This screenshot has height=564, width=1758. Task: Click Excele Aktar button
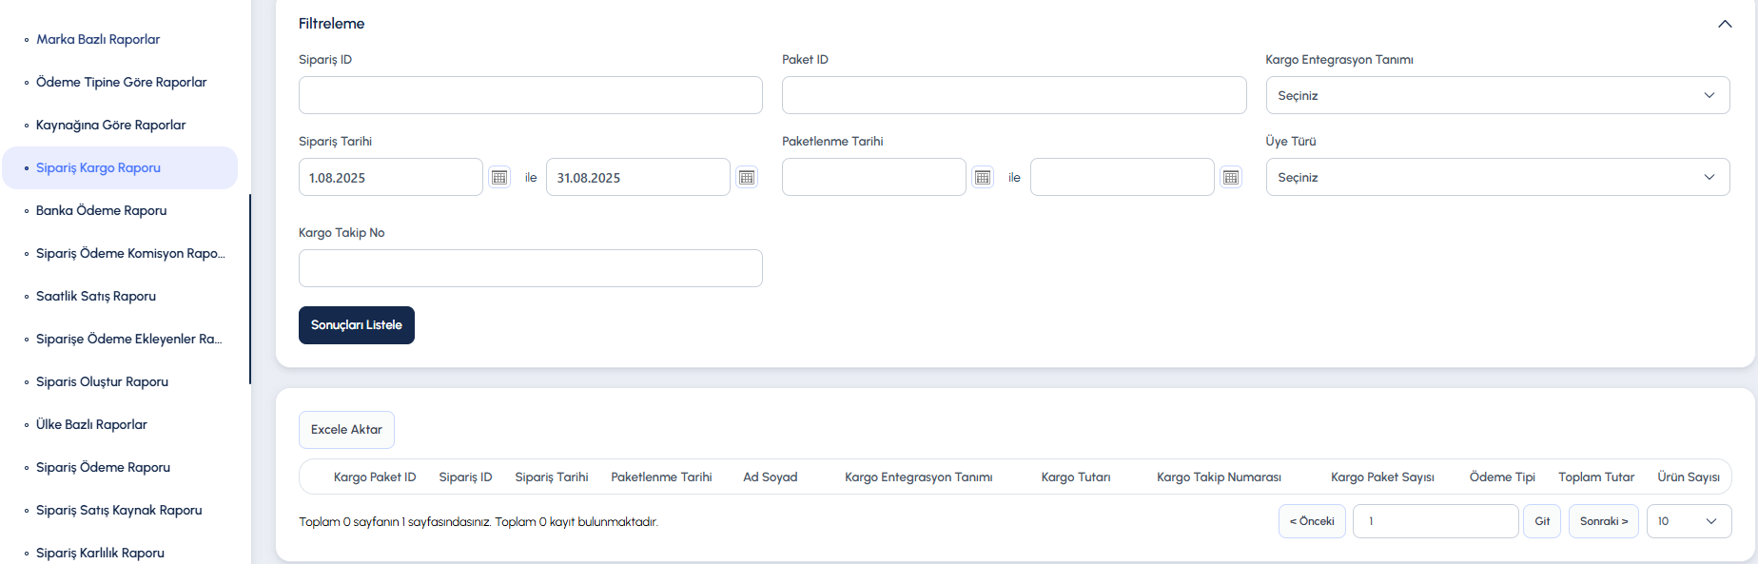click(346, 430)
